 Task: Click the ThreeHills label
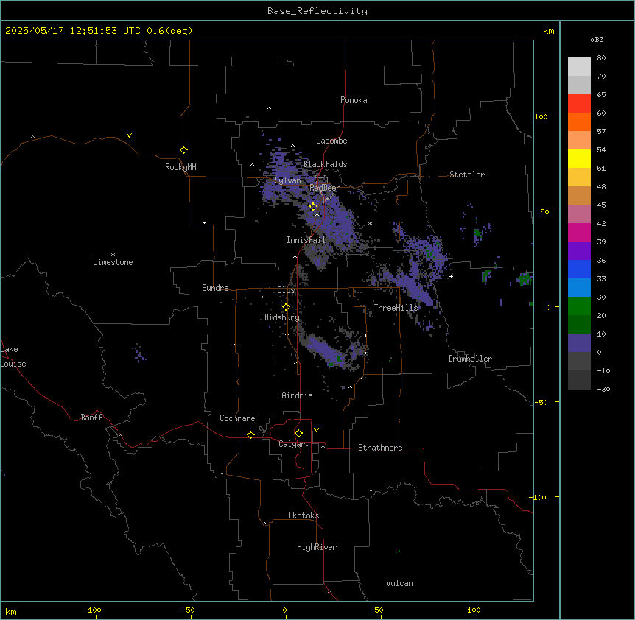tap(396, 308)
